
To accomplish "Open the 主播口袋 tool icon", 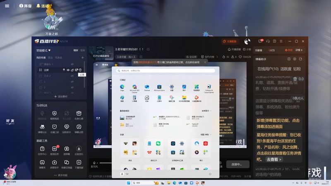I will pyautogui.click(x=55, y=129).
